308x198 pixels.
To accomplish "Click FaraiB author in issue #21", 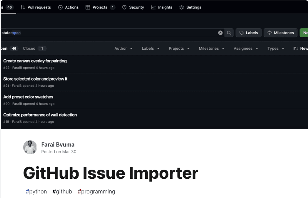I will pyautogui.click(x=17, y=86).
